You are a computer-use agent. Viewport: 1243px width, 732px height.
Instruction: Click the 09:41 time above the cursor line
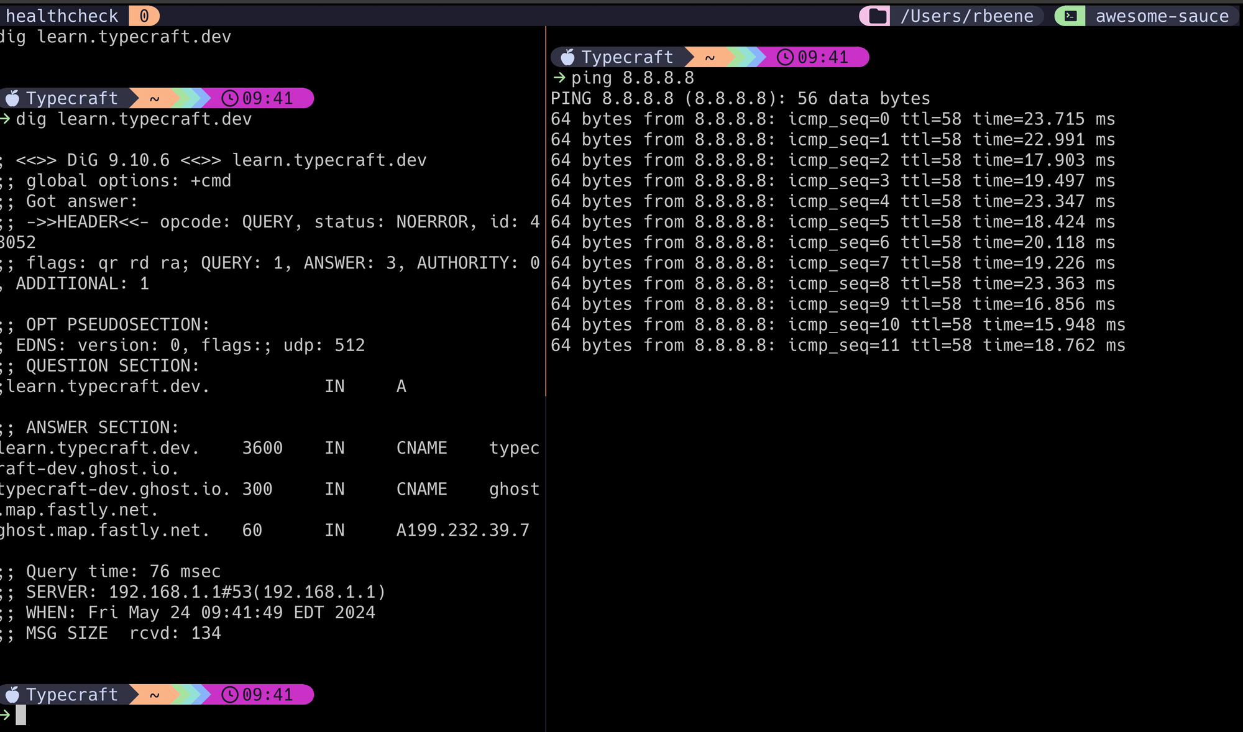click(x=267, y=694)
